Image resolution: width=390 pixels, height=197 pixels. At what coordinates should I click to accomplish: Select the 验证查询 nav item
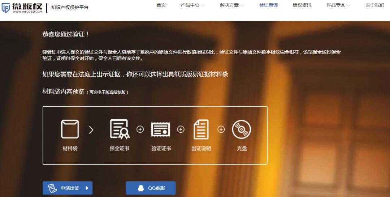click(268, 5)
